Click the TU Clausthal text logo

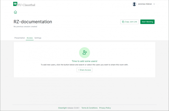click(26, 5)
